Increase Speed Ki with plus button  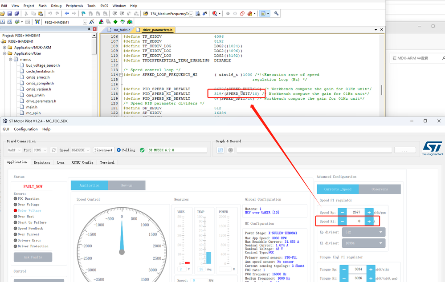tap(369, 222)
